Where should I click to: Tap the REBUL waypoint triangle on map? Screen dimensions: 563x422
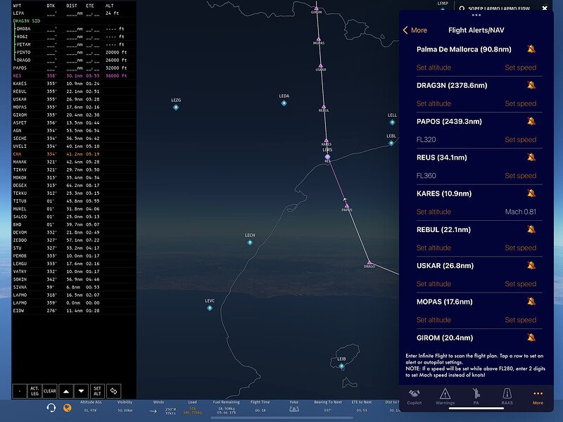click(x=324, y=107)
